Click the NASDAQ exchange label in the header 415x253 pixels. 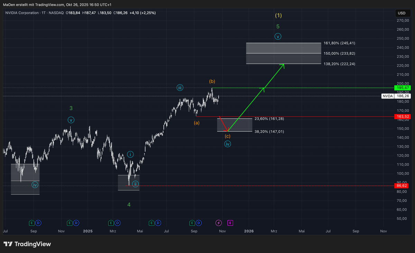(56, 13)
